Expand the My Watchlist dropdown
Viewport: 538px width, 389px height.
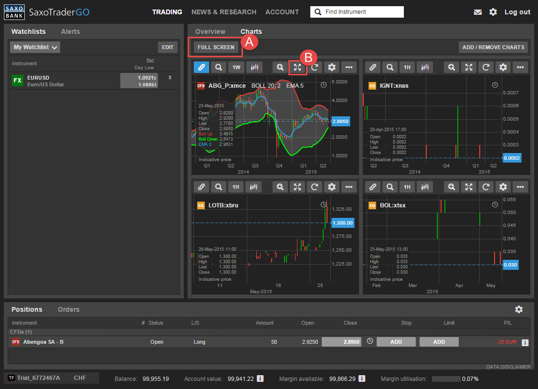click(35, 47)
